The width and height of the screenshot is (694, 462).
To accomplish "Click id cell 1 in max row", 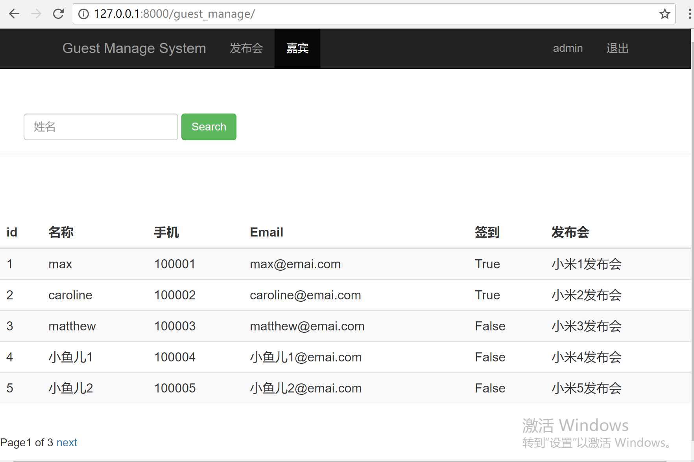I will (x=10, y=264).
